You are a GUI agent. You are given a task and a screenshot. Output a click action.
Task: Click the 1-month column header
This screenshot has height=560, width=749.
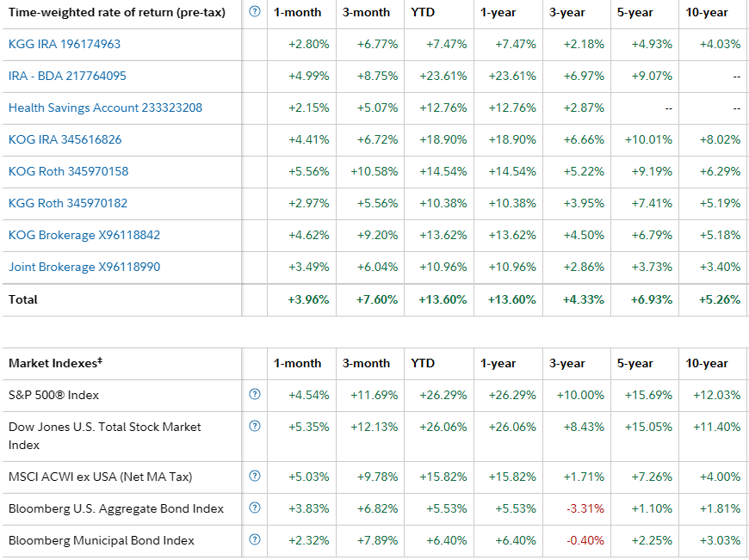click(x=297, y=13)
